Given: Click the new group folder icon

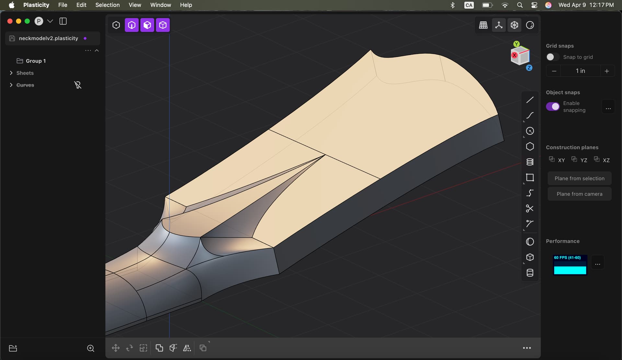Looking at the screenshot, I should point(13,348).
